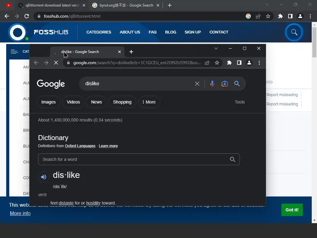Click the FossHub search magnifier icon

tap(294, 32)
